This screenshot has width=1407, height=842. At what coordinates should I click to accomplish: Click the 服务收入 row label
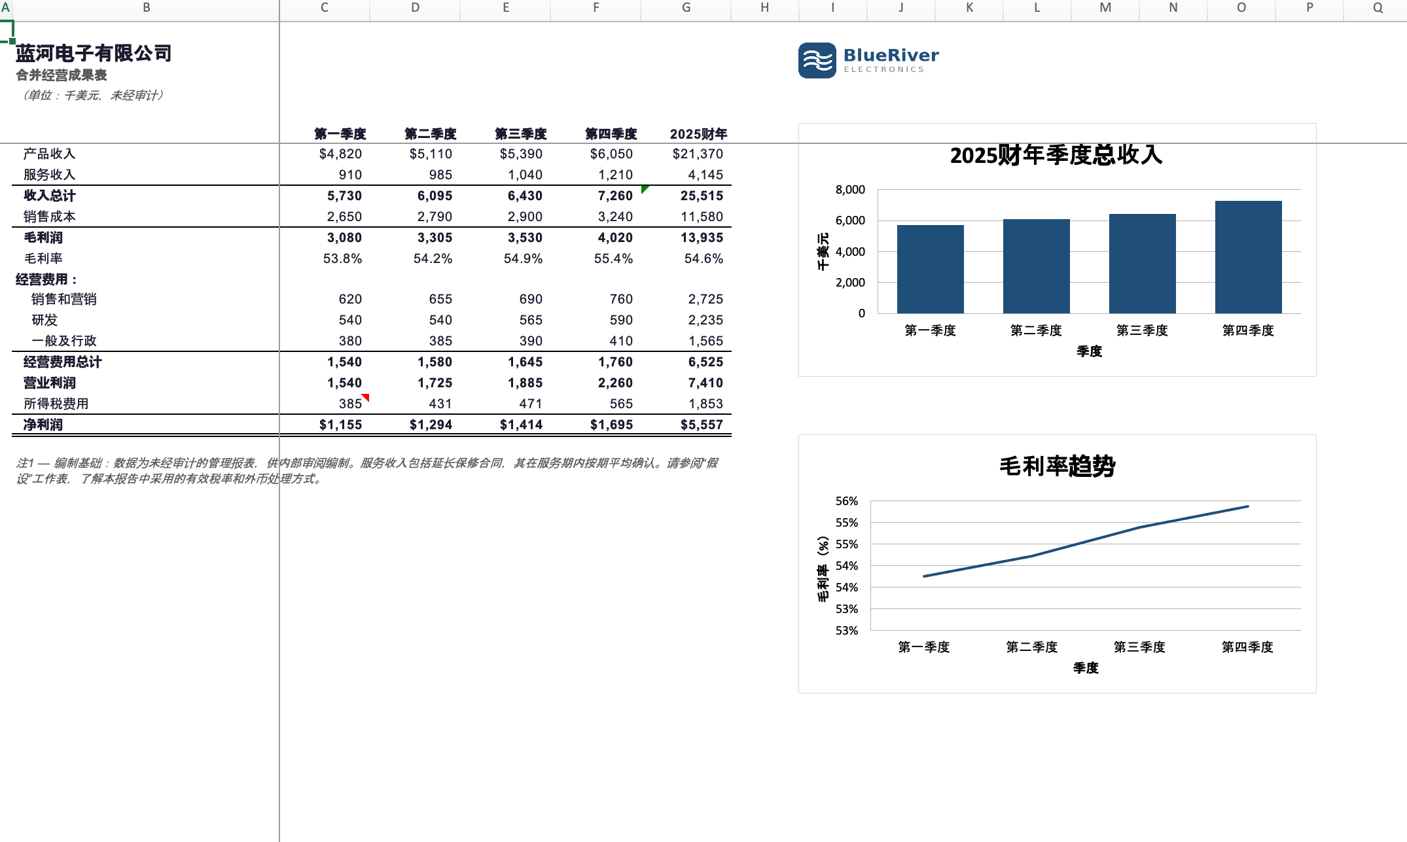(x=49, y=175)
